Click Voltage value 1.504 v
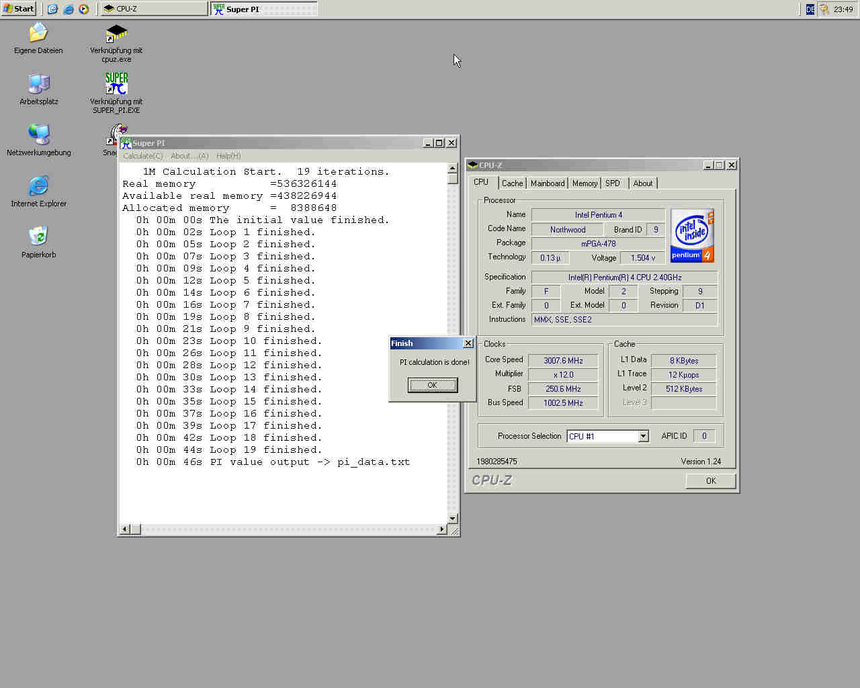 pos(642,258)
